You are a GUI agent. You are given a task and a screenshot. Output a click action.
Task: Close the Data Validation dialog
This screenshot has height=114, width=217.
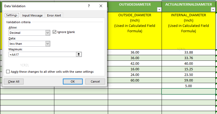click(101, 6)
